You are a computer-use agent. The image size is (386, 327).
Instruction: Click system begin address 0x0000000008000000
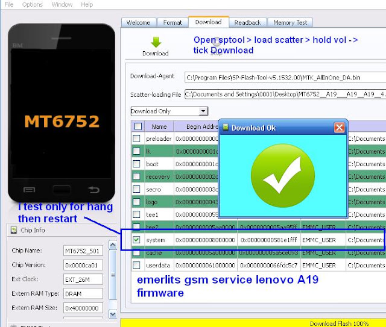(205, 240)
